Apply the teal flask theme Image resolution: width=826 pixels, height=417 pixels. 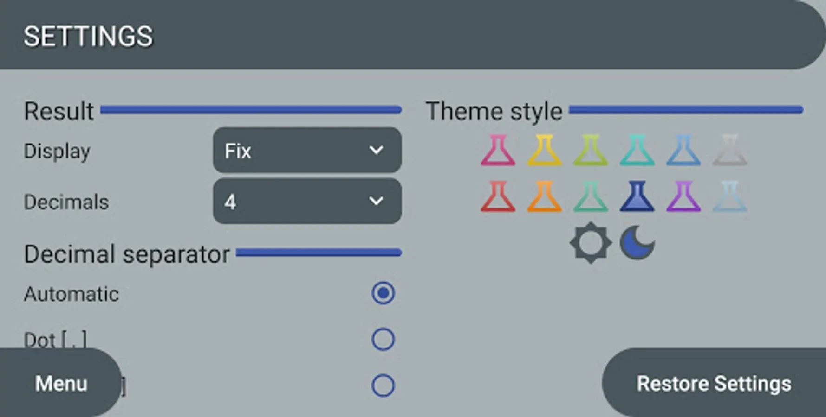pos(637,151)
